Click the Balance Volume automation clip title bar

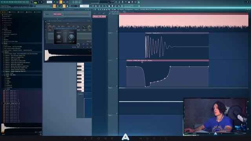[x=167, y=60]
